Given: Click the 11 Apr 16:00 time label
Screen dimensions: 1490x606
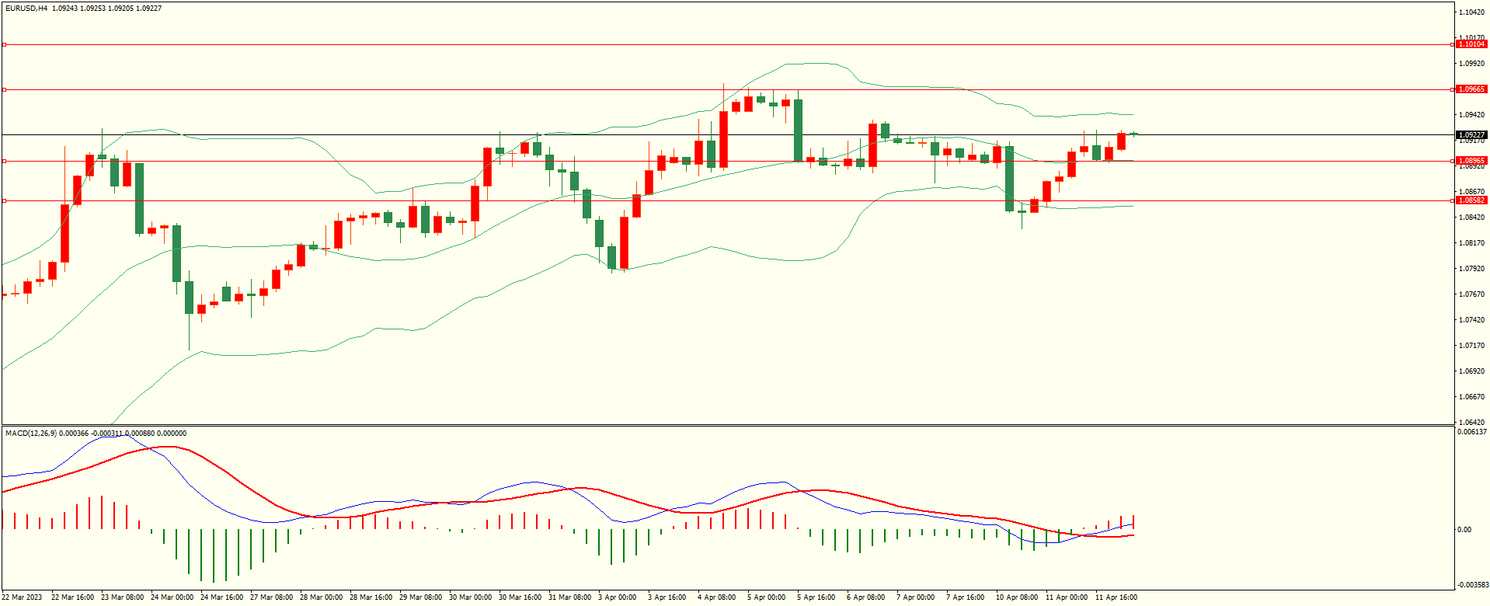Looking at the screenshot, I should pyautogui.click(x=1116, y=597).
